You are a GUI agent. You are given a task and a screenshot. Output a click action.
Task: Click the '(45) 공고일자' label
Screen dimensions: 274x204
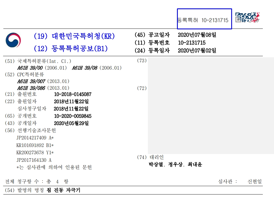(152, 35)
